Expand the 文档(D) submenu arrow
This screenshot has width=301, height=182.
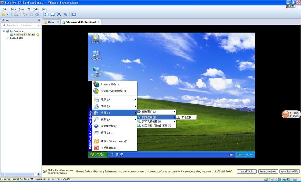tap(135, 106)
